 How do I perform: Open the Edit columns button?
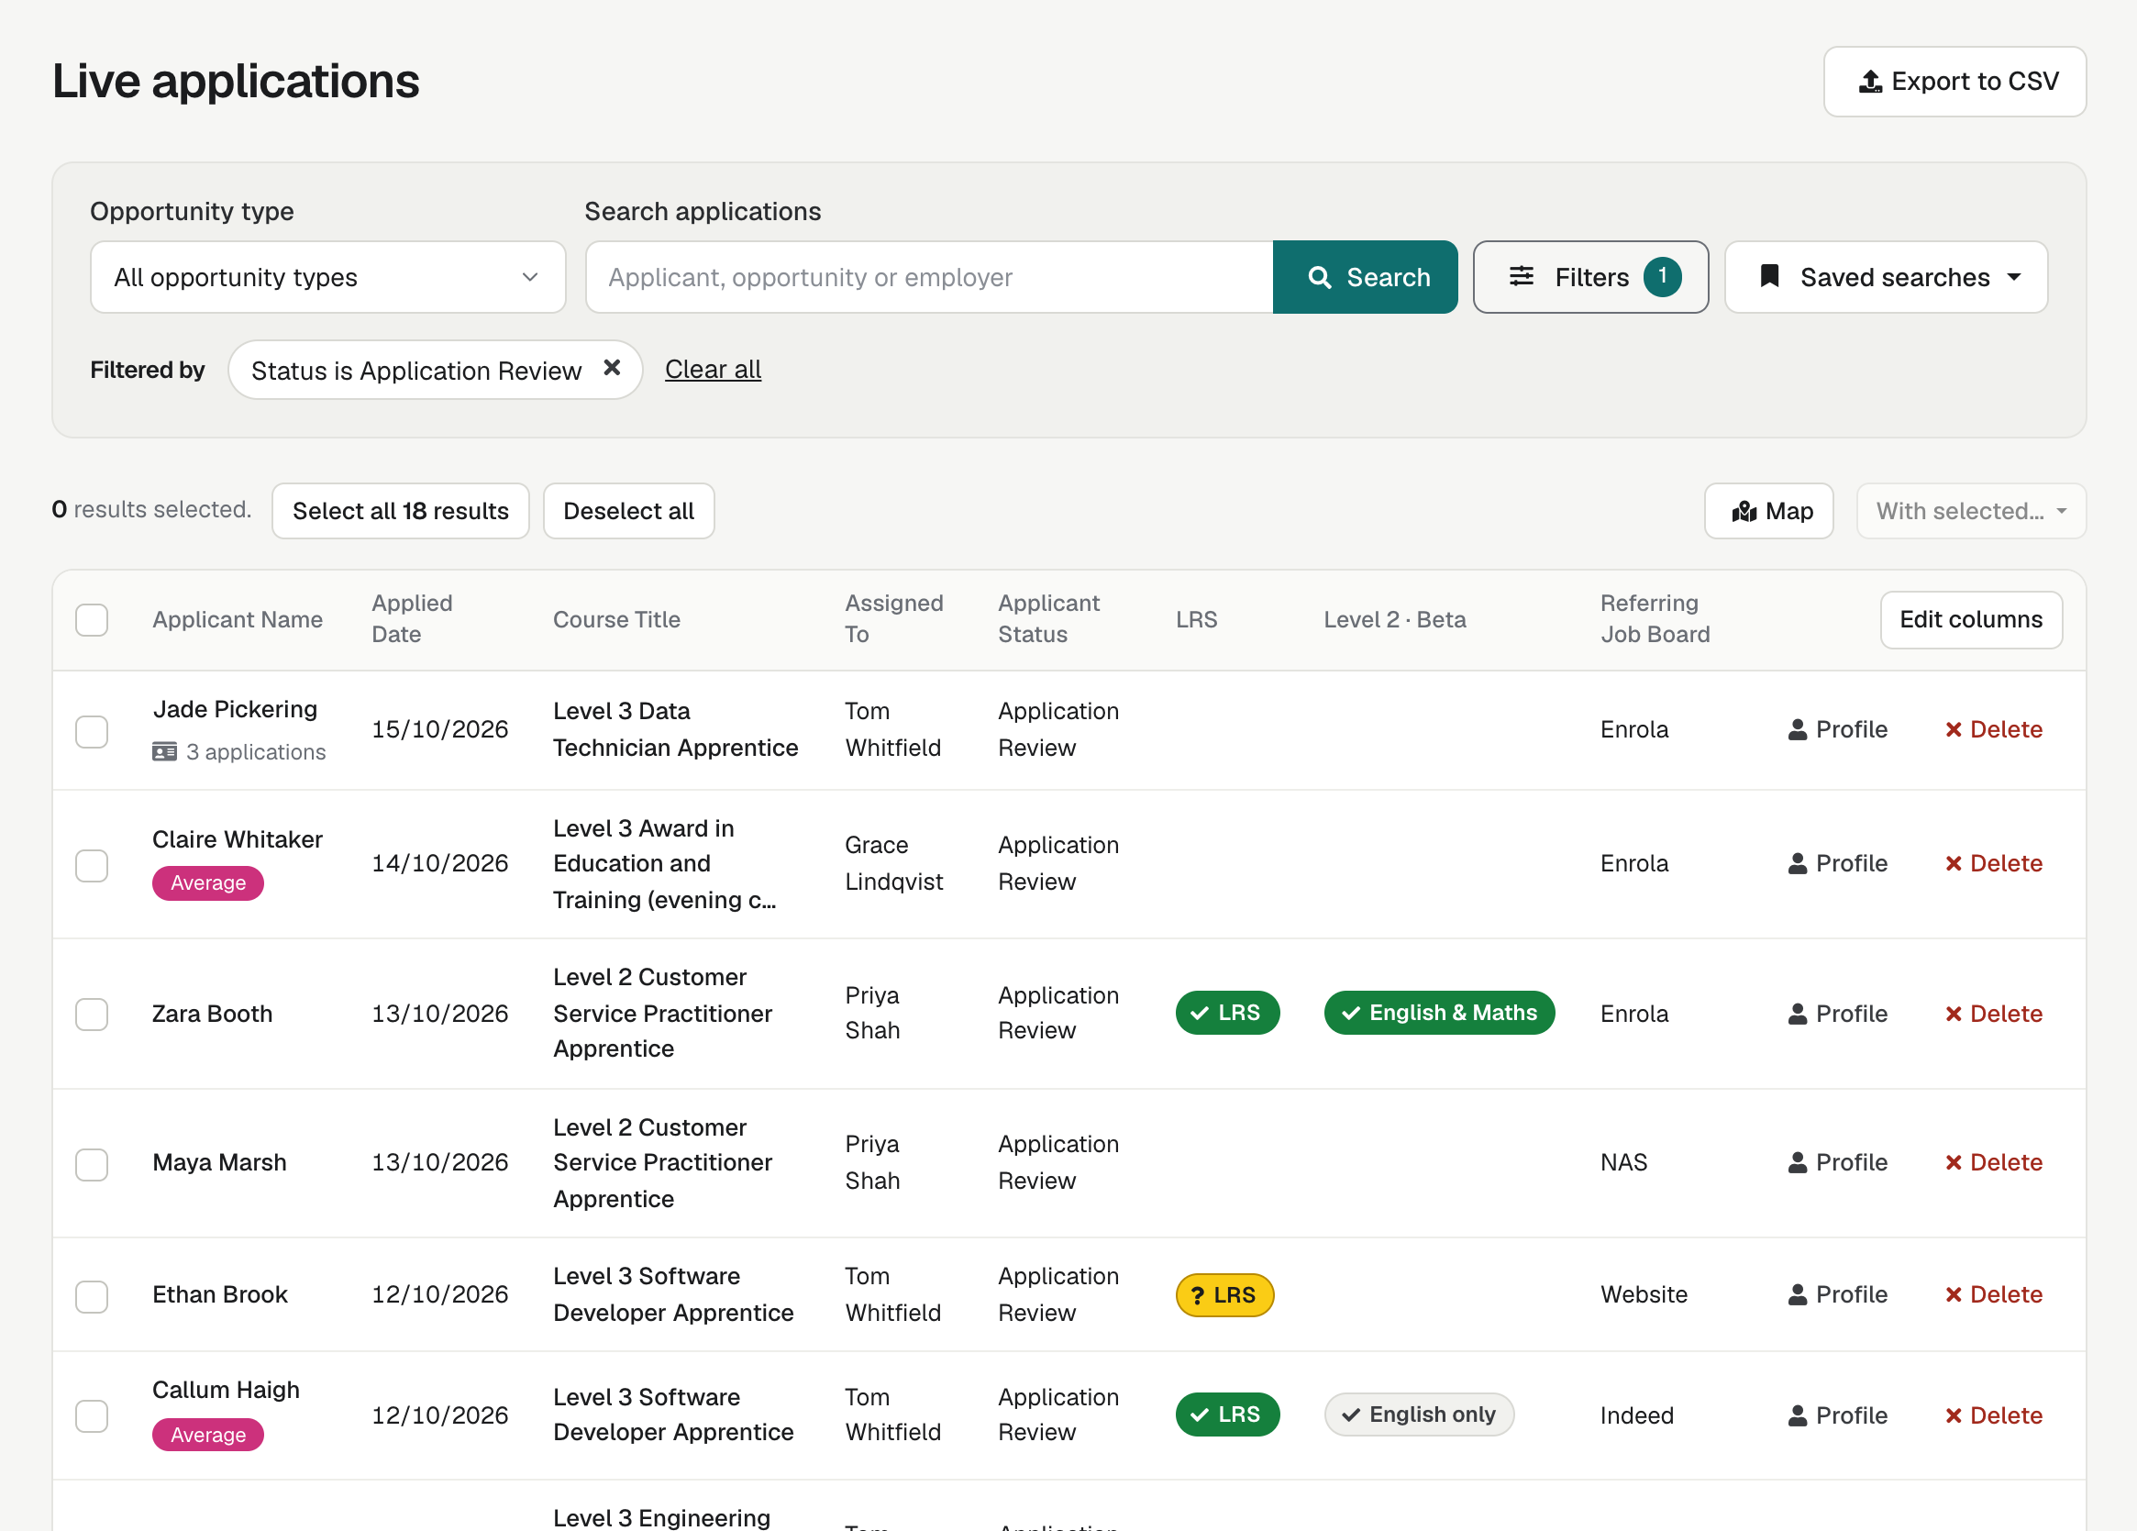pos(1971,619)
